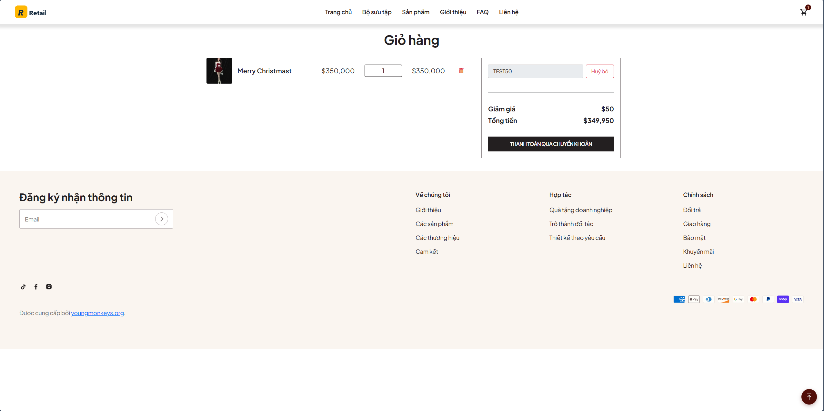Click the PayPal payment icon
Image resolution: width=824 pixels, height=411 pixels.
768,299
